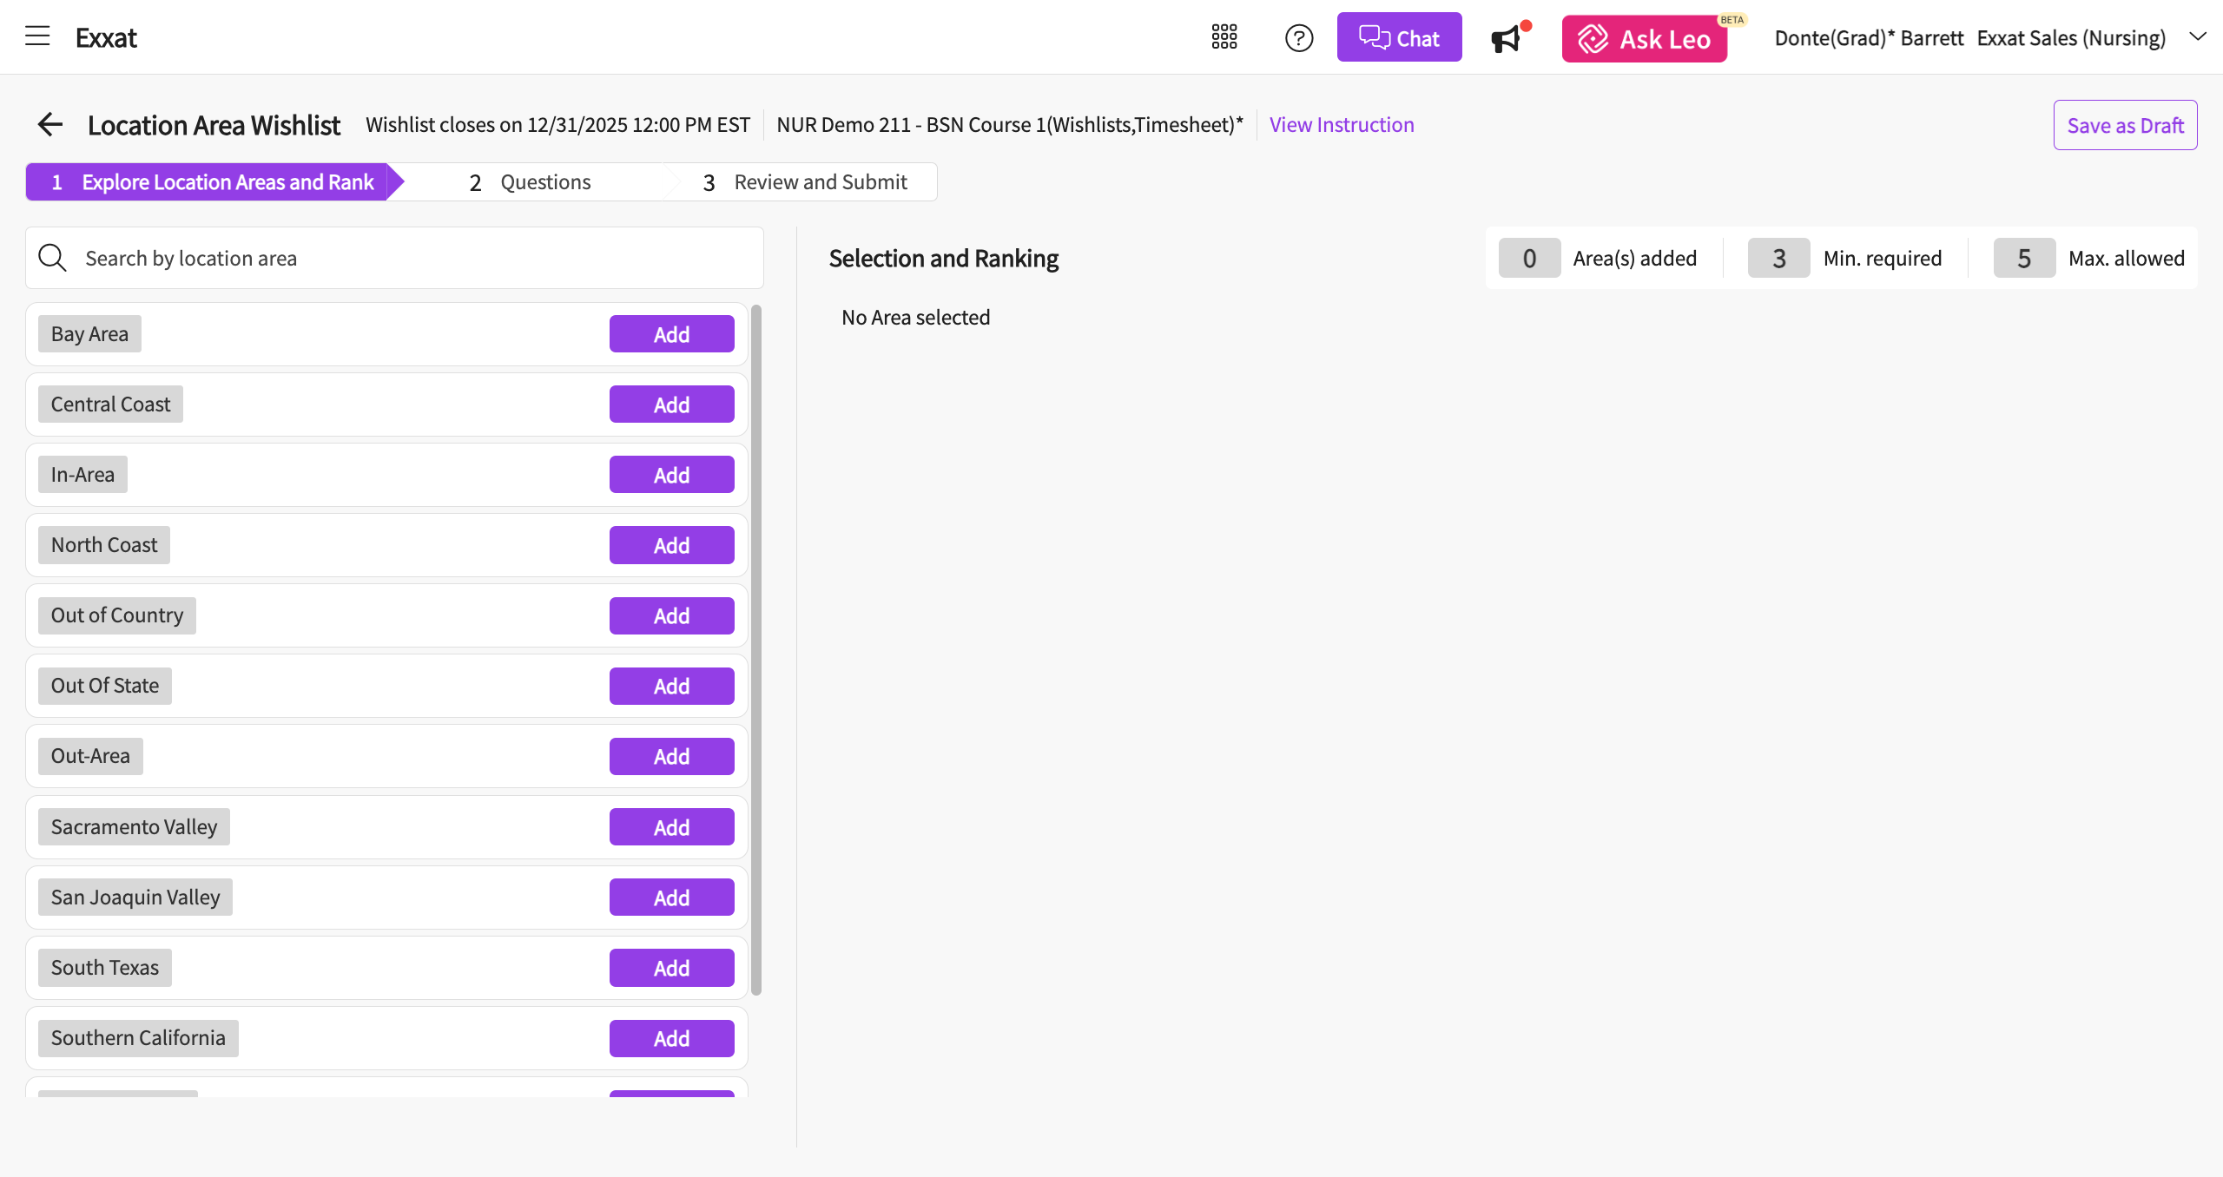Click the location list scrollbar

click(756, 651)
